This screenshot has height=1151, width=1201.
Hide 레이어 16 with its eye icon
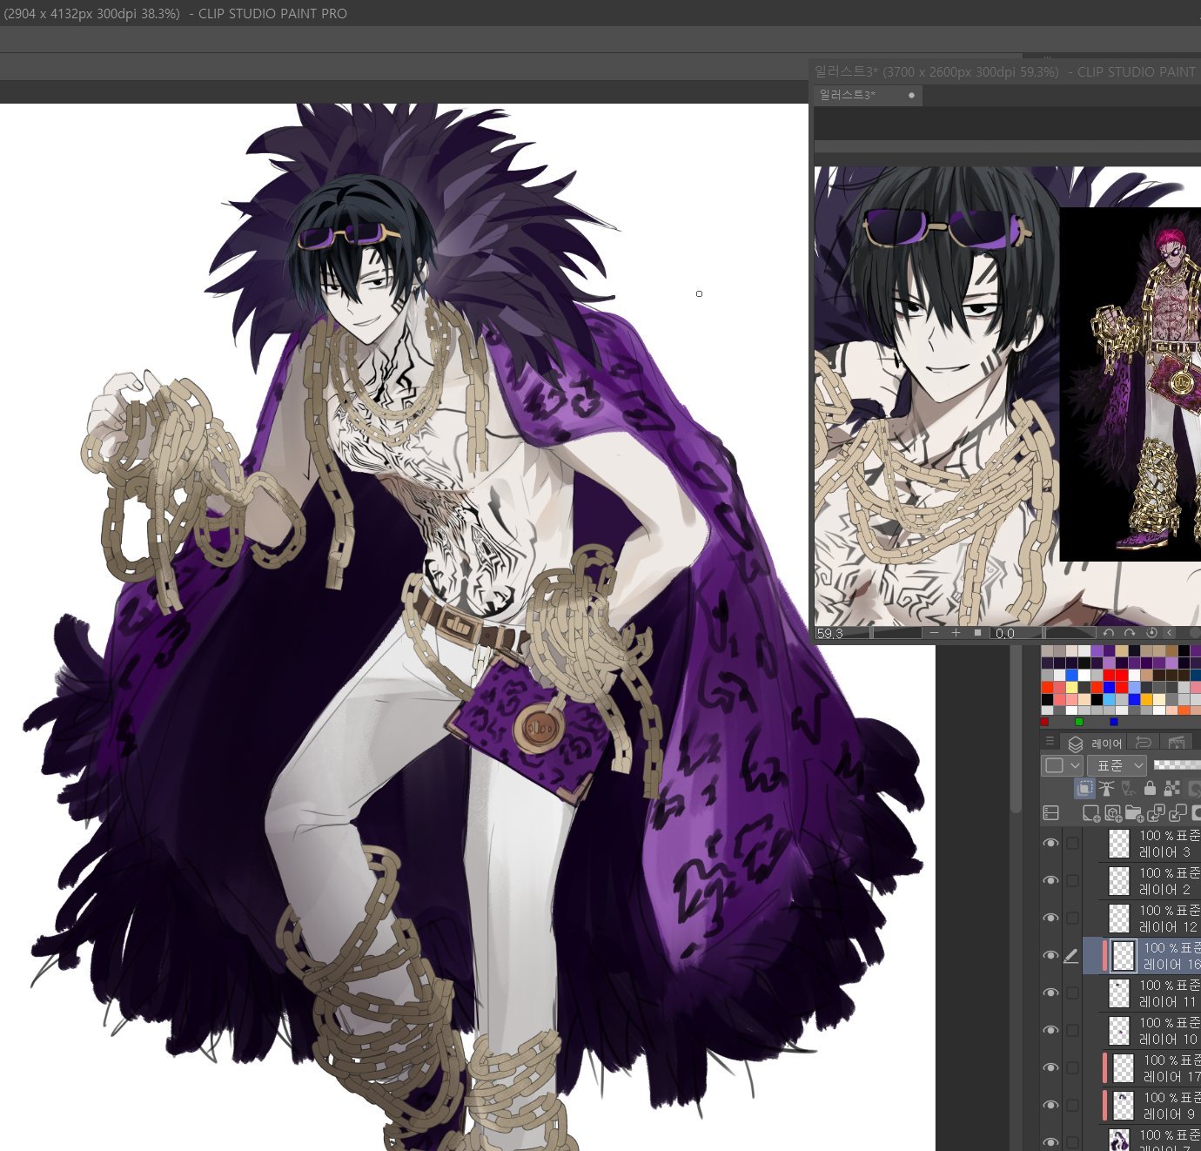tap(1050, 955)
